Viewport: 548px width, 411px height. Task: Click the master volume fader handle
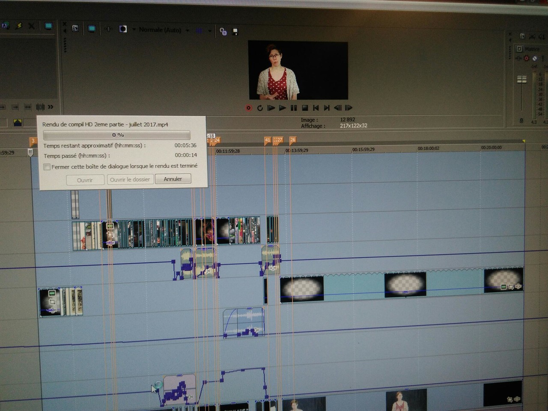point(521,80)
